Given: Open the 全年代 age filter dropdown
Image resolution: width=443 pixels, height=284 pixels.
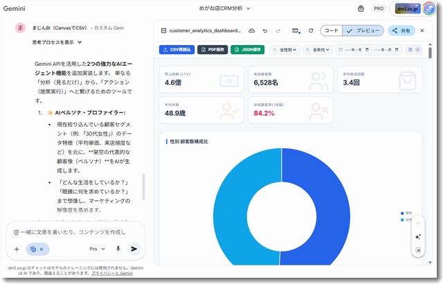Looking at the screenshot, I should 318,50.
